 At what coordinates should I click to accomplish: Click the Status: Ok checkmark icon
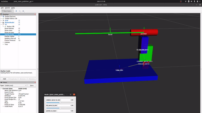pos(5,26)
